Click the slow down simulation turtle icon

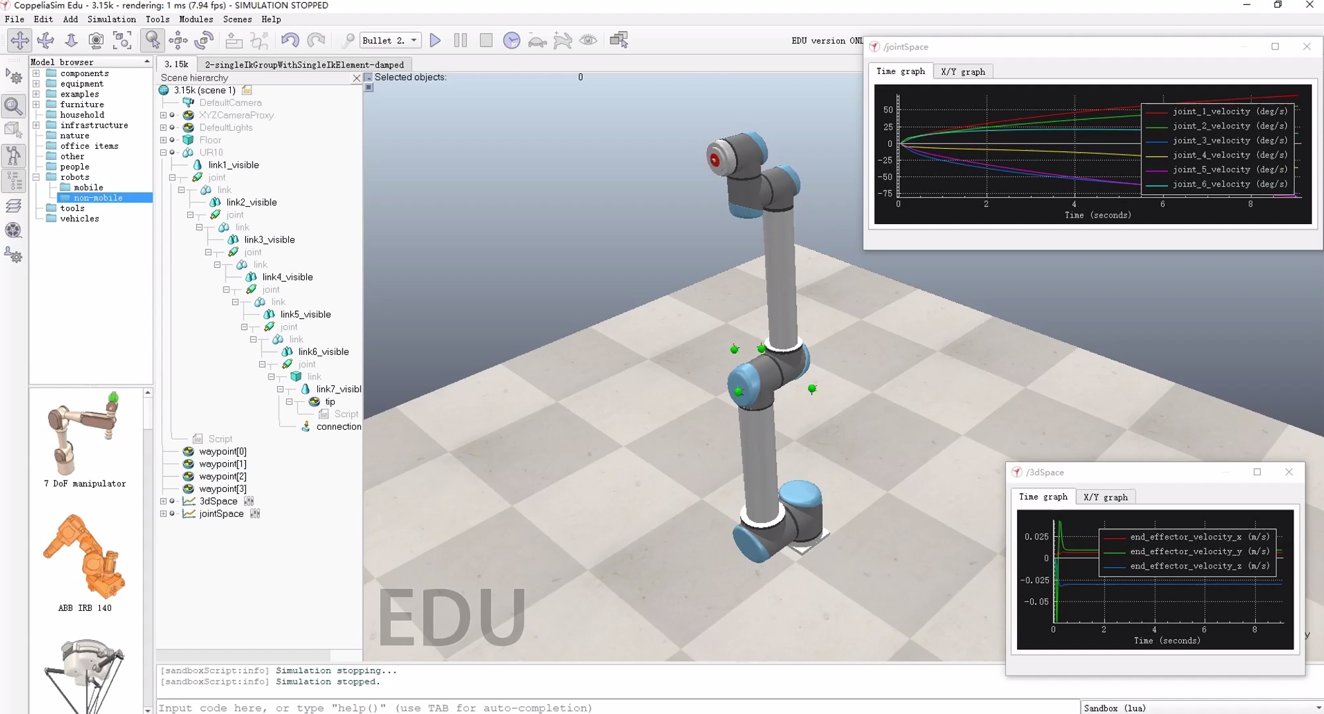point(537,41)
